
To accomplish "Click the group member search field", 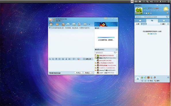I will pyautogui.click(x=105, y=53).
